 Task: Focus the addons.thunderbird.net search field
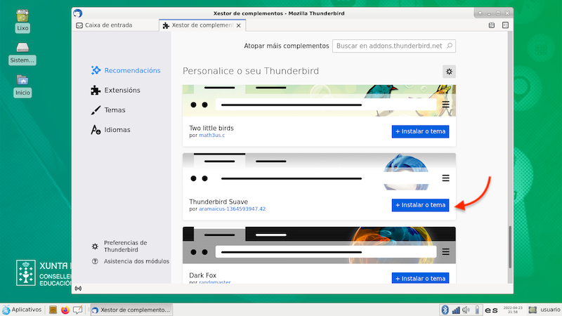(x=394, y=46)
